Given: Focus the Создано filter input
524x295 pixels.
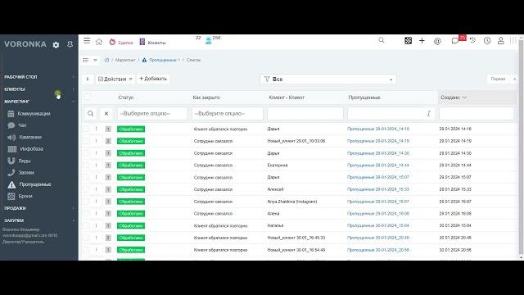Looking at the screenshot, I should [477, 114].
